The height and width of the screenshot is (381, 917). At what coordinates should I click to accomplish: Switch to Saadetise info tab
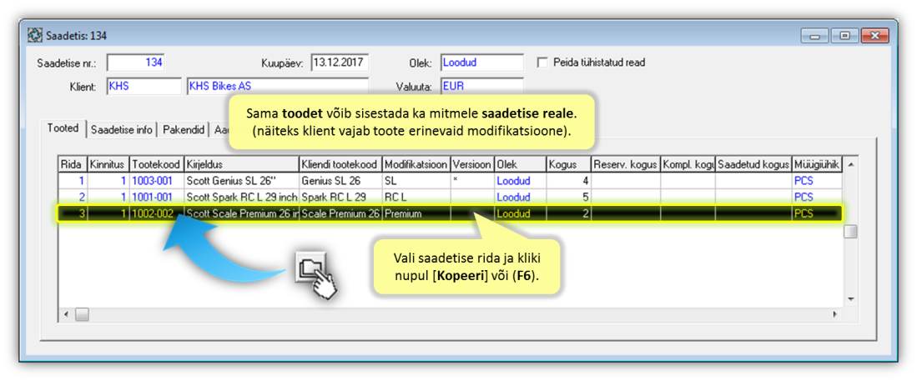coord(123,130)
